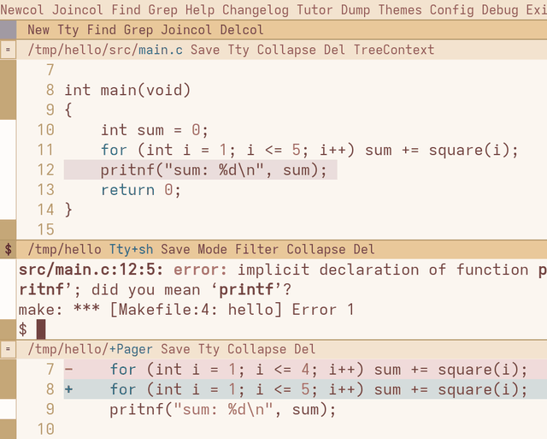The image size is (547, 439).
Task: Open src/main.c:12:5 error location
Action: (91, 270)
